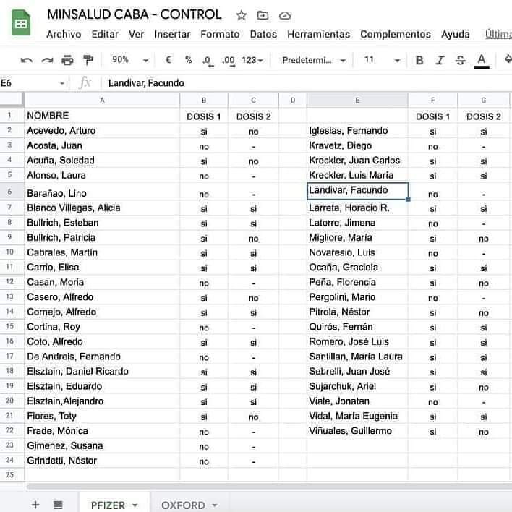Add a new sheet with plus button
The image size is (512, 512).
click(x=35, y=505)
